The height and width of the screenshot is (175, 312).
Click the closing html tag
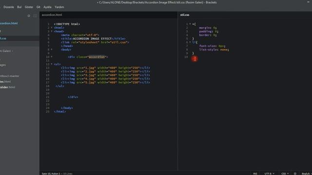pos(59,111)
